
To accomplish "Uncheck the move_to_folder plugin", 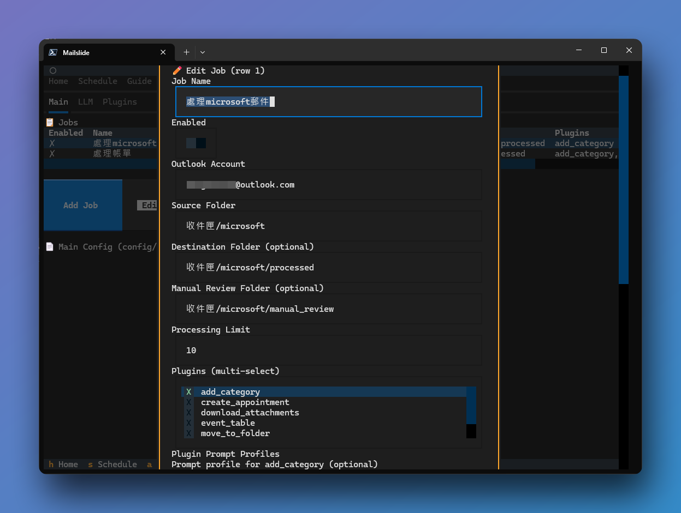I will 235,433.
